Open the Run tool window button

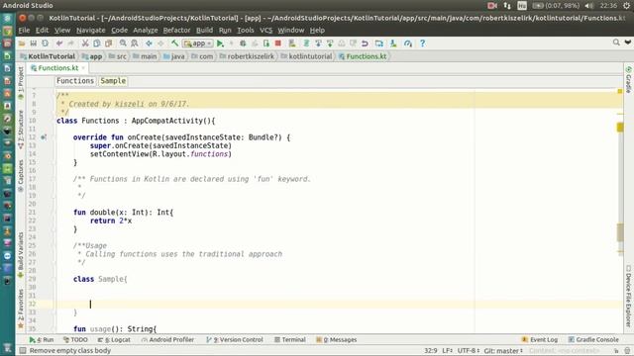[x=42, y=340]
